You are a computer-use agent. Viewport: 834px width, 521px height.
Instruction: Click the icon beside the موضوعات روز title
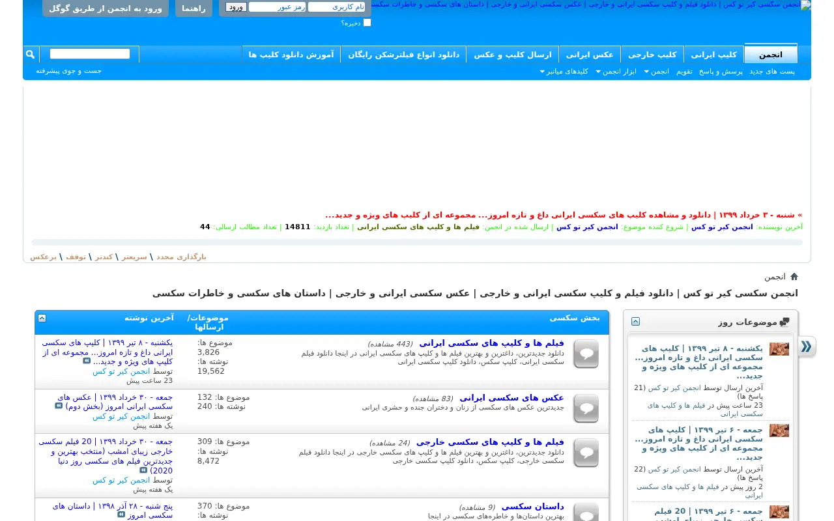[x=784, y=322]
